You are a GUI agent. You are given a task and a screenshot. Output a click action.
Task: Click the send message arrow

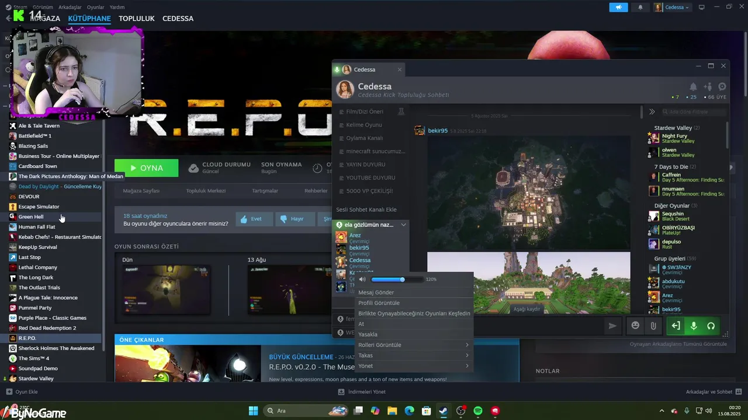pyautogui.click(x=612, y=325)
